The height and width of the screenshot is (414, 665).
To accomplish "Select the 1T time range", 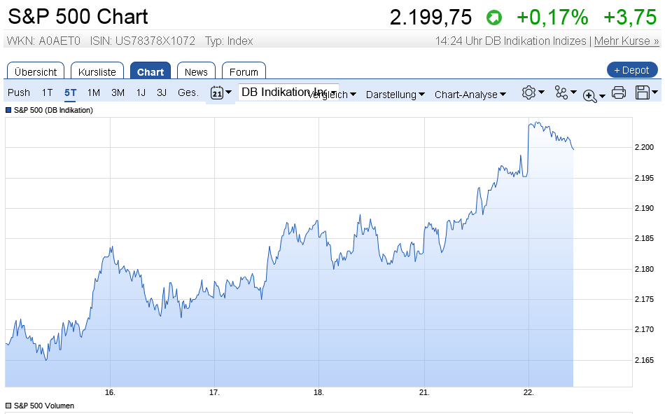I will [x=47, y=92].
